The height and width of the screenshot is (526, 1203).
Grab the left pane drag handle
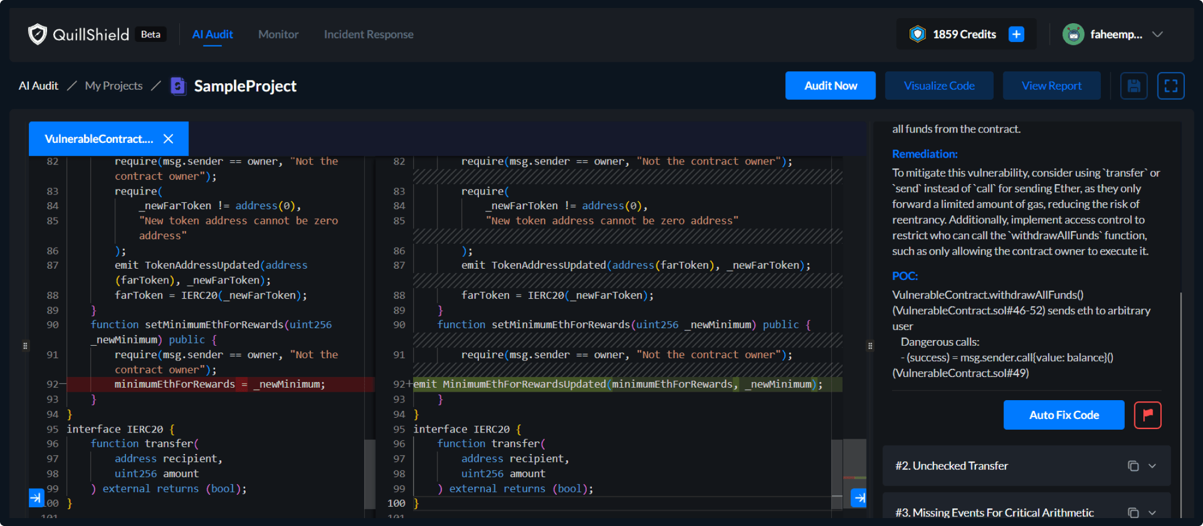tap(25, 345)
